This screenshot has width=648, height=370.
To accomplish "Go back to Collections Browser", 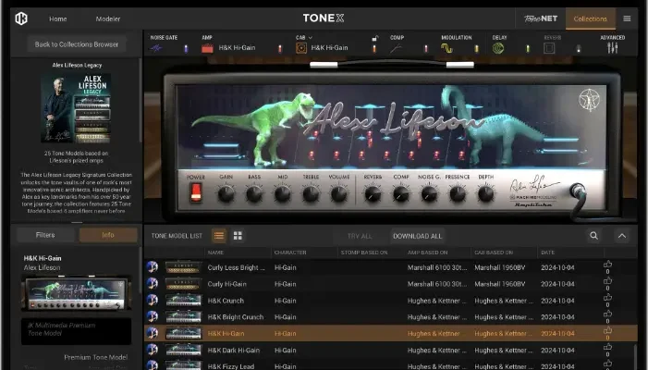I will [x=76, y=43].
